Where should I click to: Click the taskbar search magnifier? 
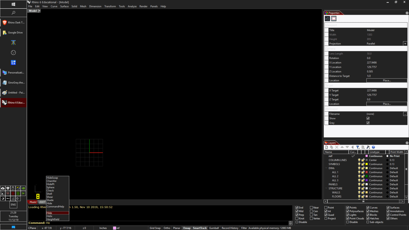tap(13, 13)
